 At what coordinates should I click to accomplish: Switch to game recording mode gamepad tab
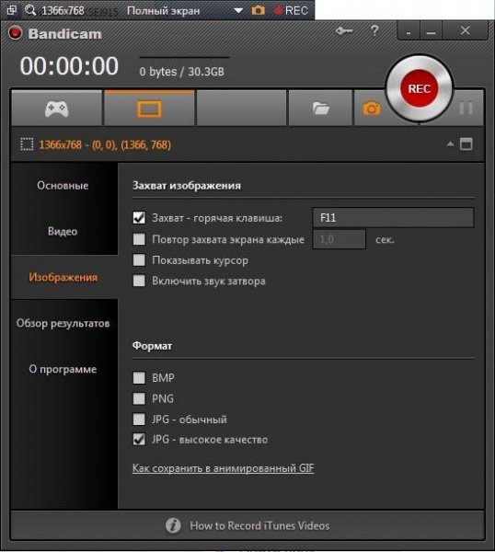click(x=56, y=108)
